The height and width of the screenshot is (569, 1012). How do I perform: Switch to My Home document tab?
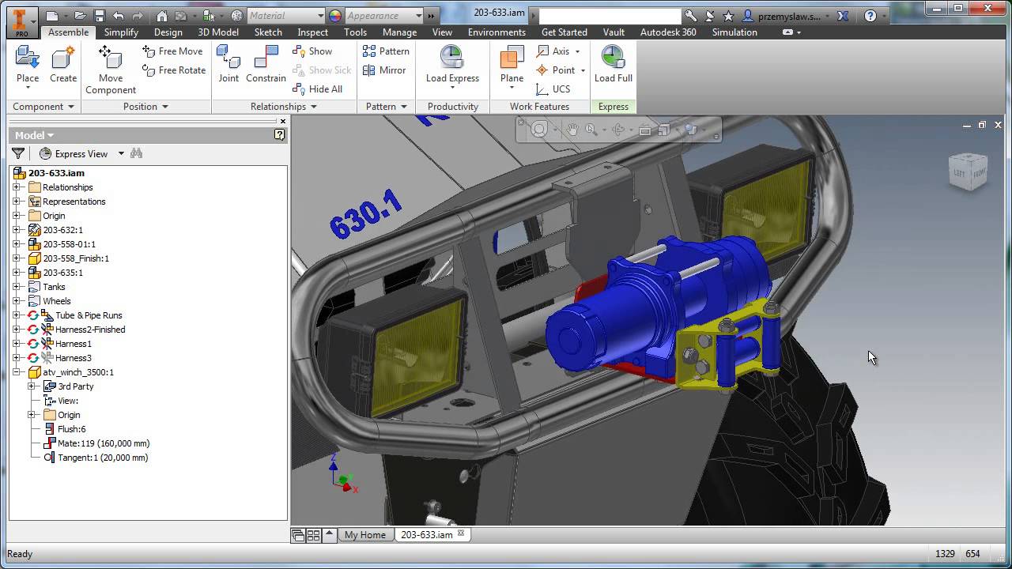(364, 535)
